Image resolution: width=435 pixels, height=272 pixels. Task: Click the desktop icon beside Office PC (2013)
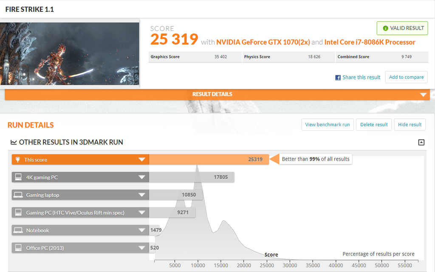click(18, 248)
